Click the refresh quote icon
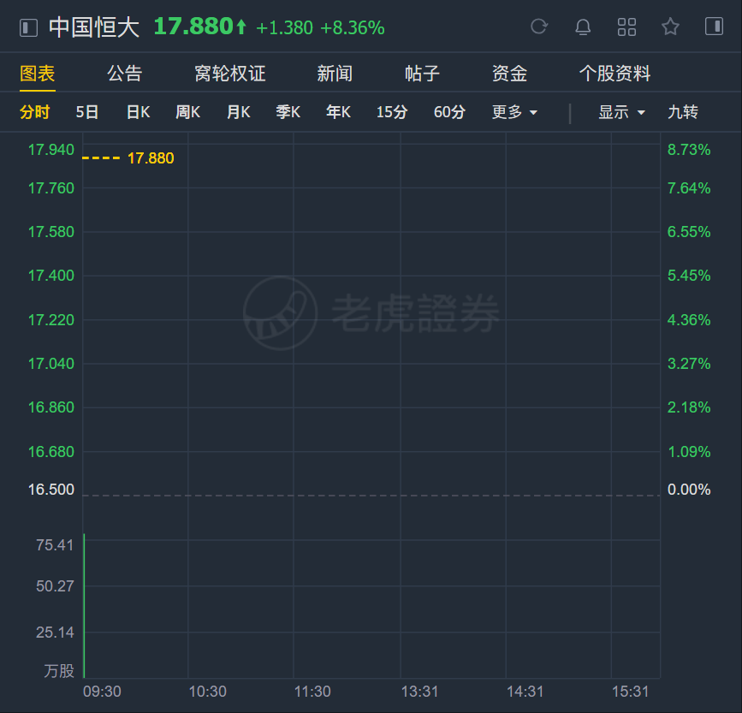The height and width of the screenshot is (713, 742). 539,27
